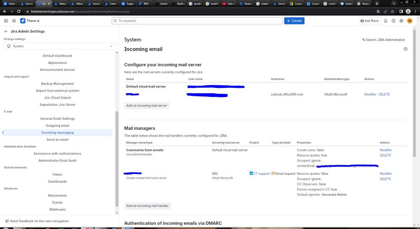This screenshot has width=420, height=229.
Task: Switch to the "Créer" browser tab
Action: point(110,4)
